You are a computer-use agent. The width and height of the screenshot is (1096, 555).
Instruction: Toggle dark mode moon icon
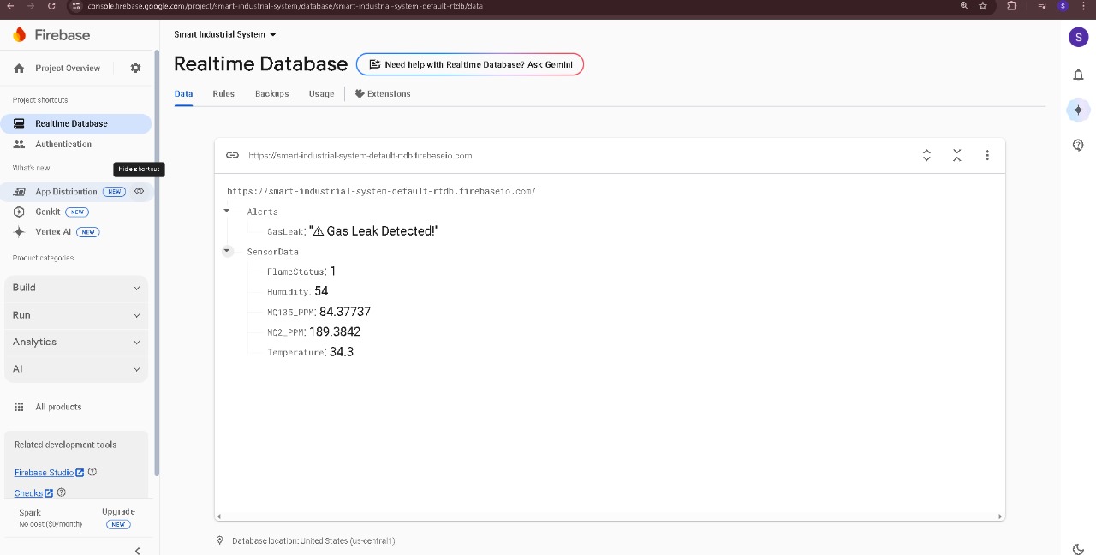tap(1078, 549)
